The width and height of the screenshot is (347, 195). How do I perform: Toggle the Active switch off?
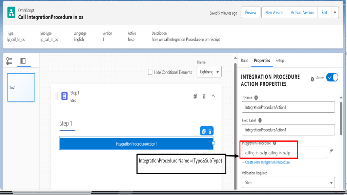click(x=332, y=78)
